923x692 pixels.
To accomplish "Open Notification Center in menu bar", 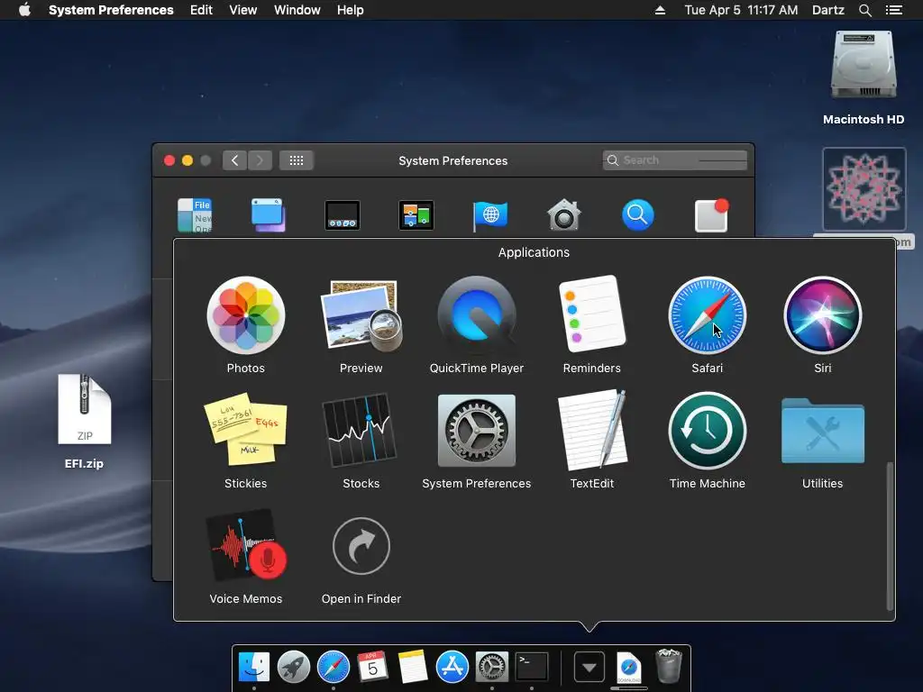I will (x=894, y=10).
